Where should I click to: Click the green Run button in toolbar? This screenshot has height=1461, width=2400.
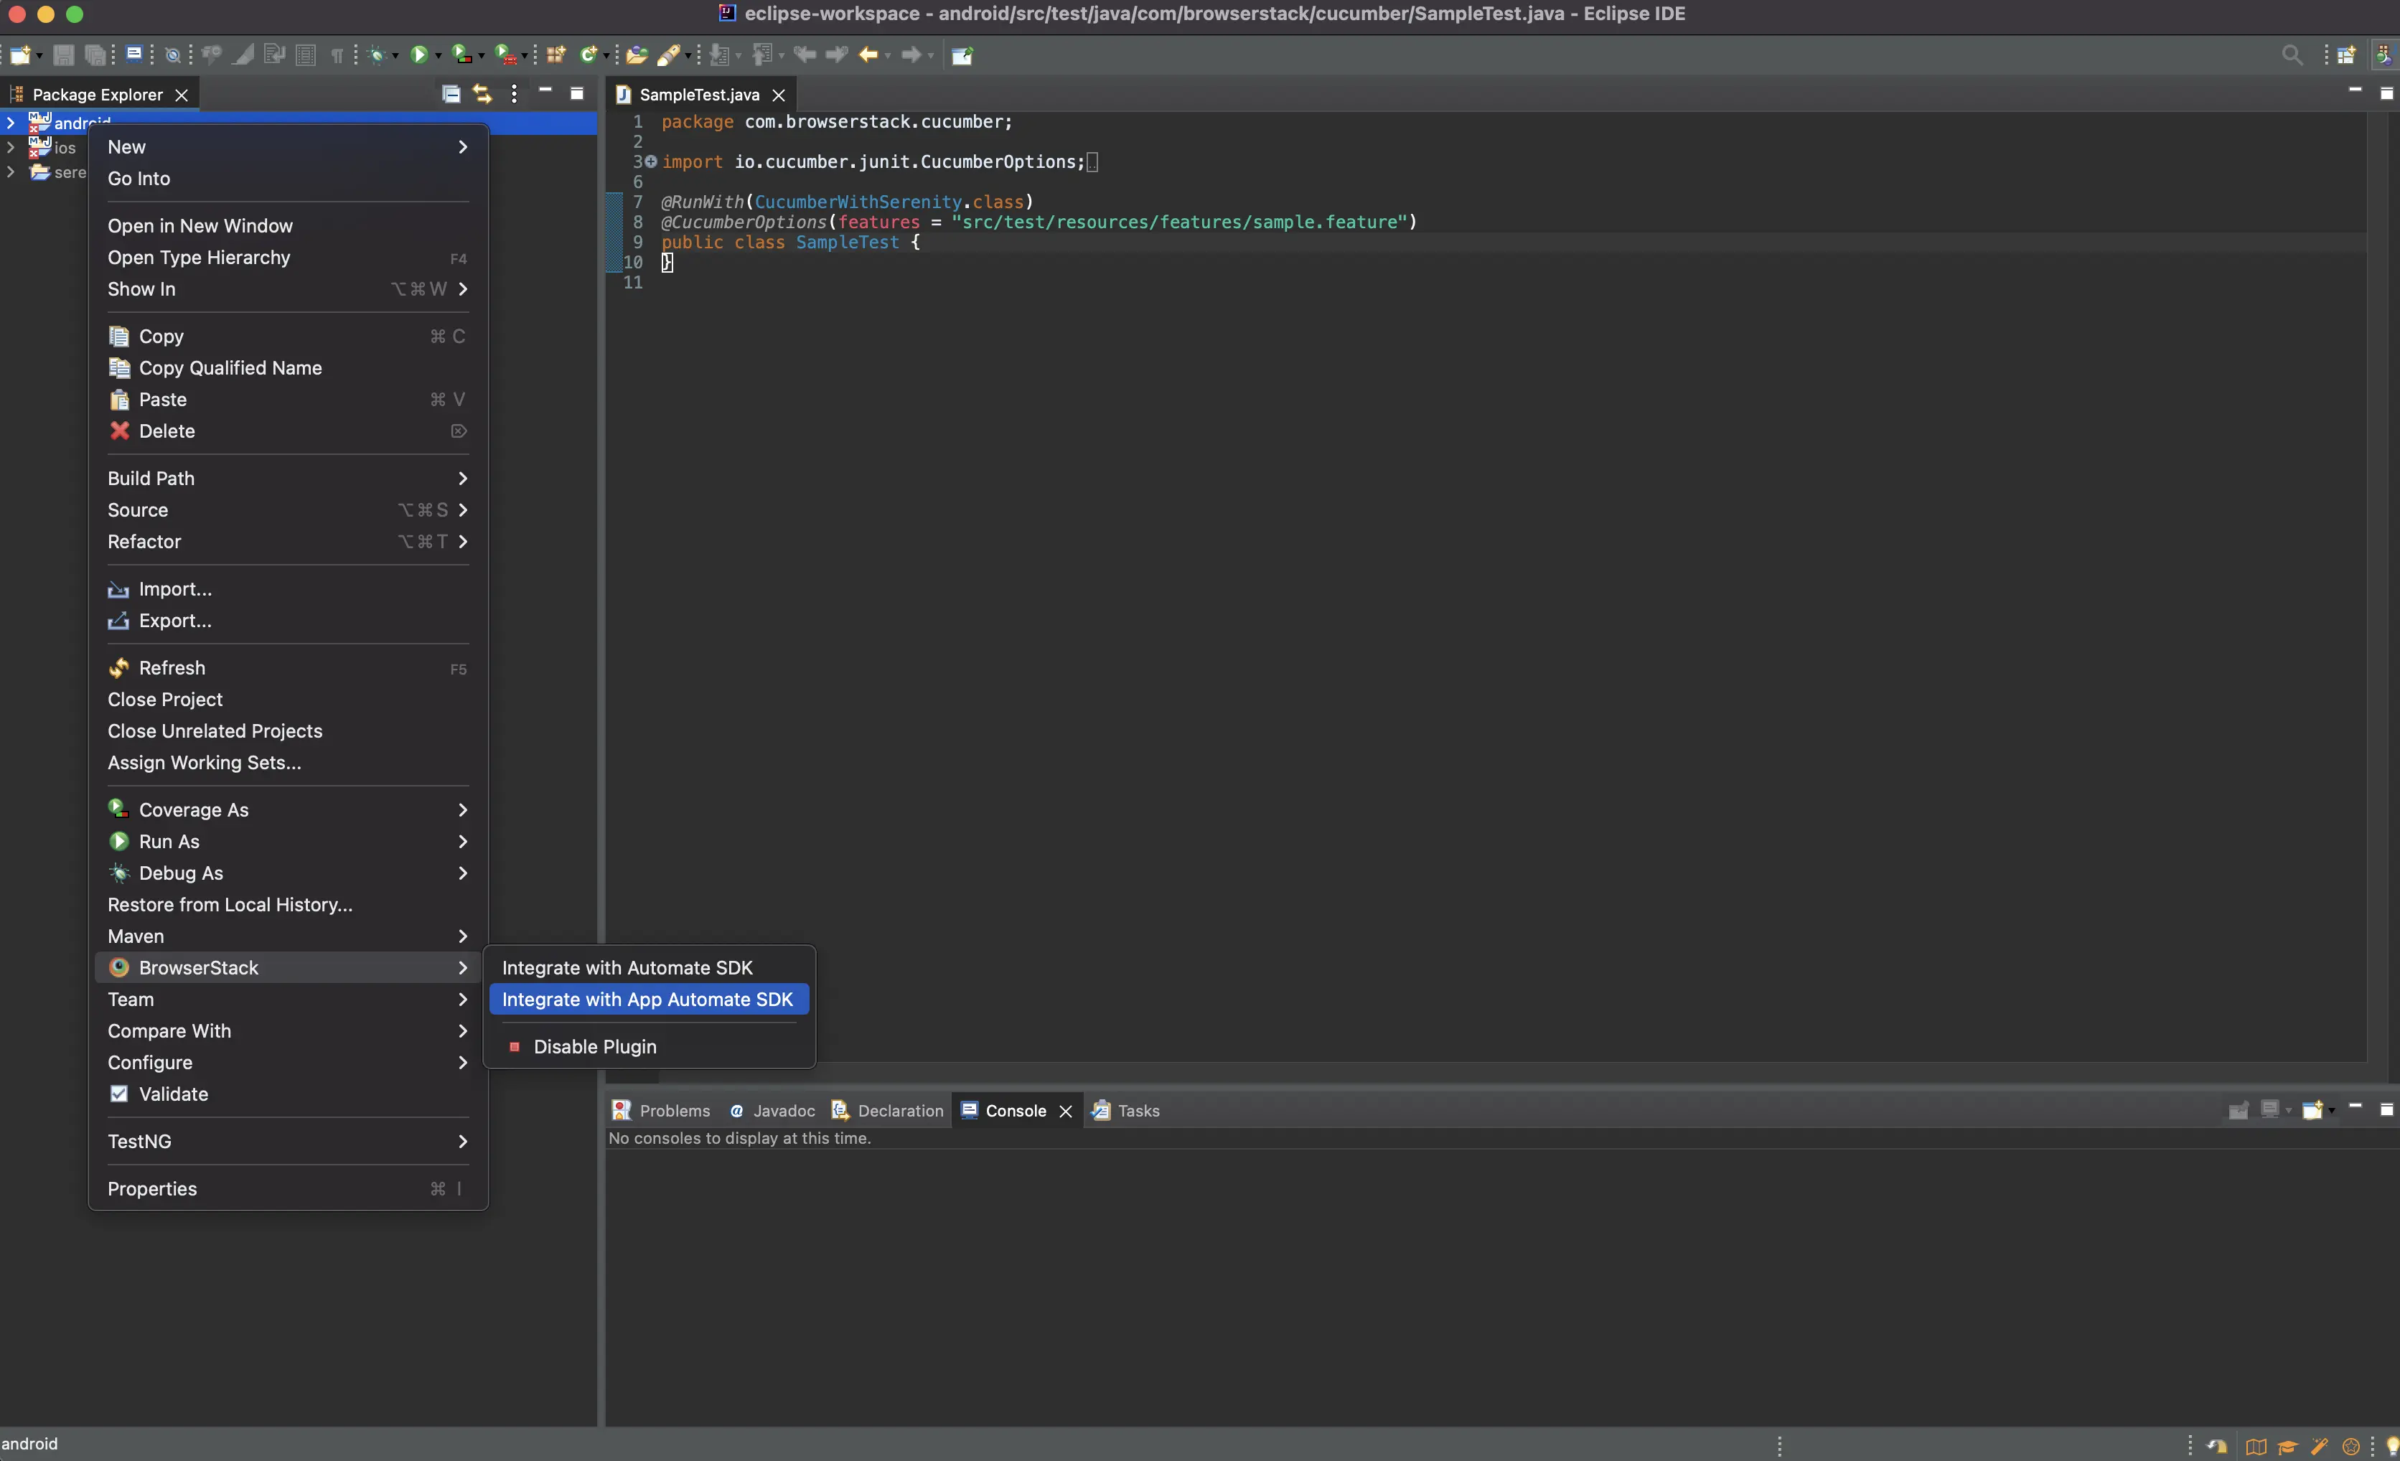419,55
